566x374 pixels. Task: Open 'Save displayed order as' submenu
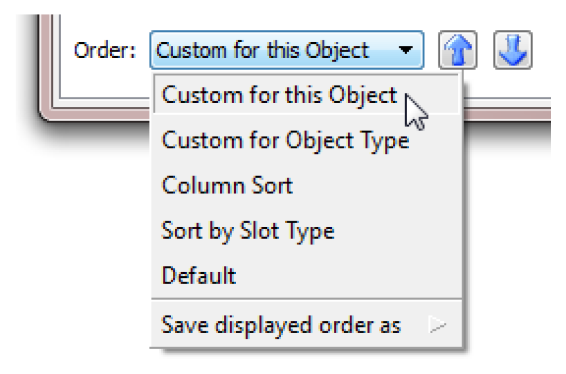[x=281, y=326]
